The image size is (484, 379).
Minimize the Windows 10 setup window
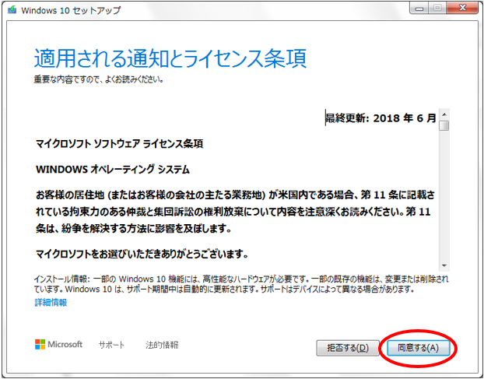pyautogui.click(x=419, y=9)
